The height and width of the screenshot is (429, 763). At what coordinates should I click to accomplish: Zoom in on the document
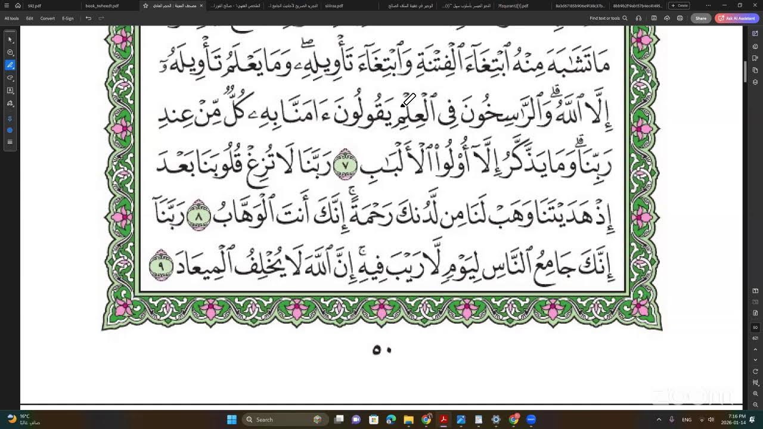coord(755,394)
